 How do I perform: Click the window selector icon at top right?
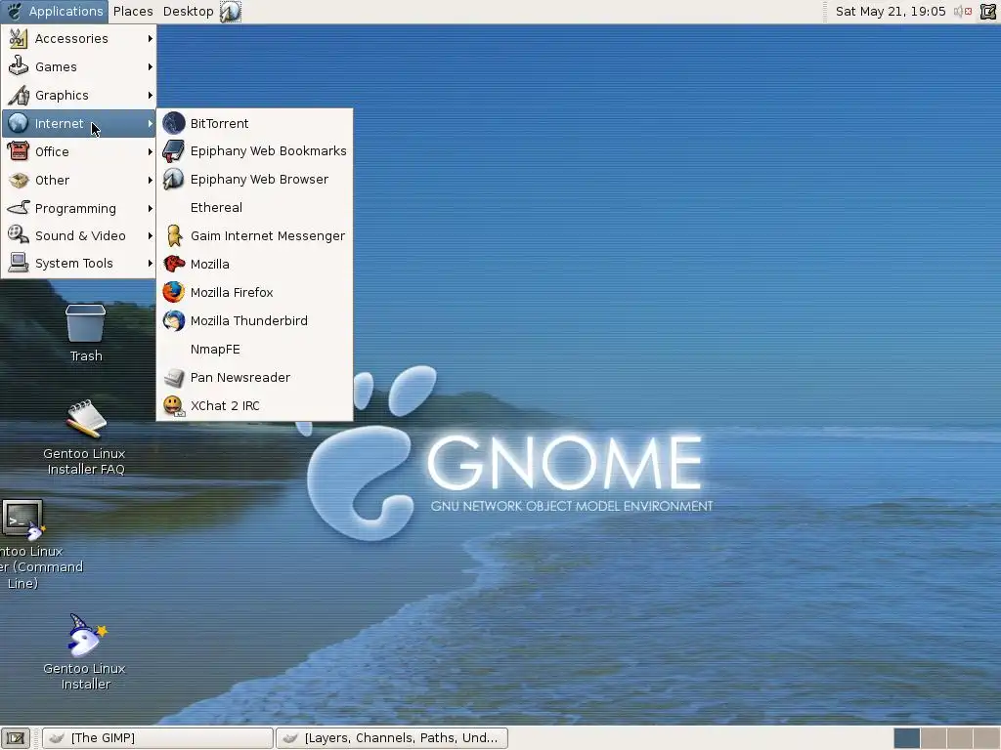(x=988, y=12)
